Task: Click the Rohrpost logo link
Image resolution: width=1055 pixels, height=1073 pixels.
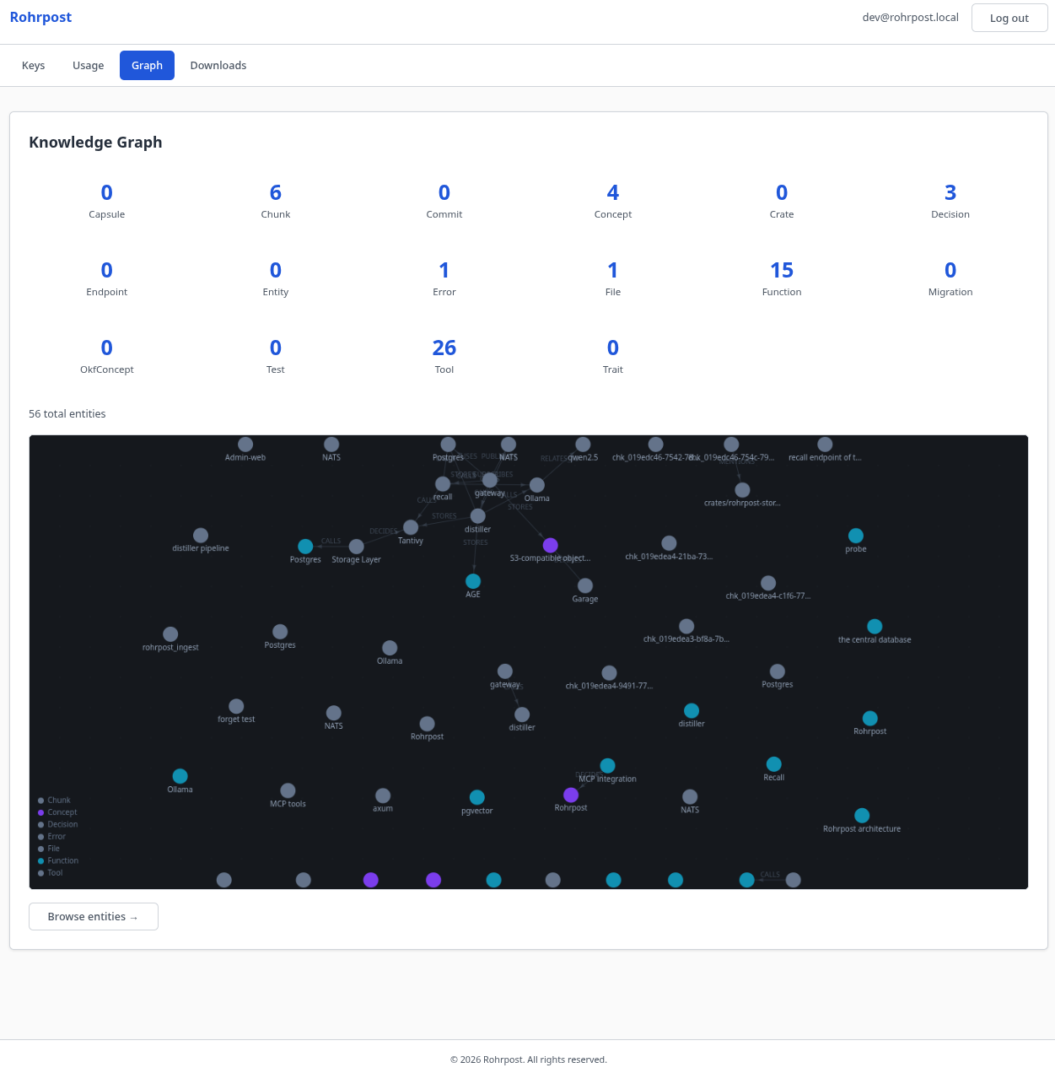Action: pos(40,17)
